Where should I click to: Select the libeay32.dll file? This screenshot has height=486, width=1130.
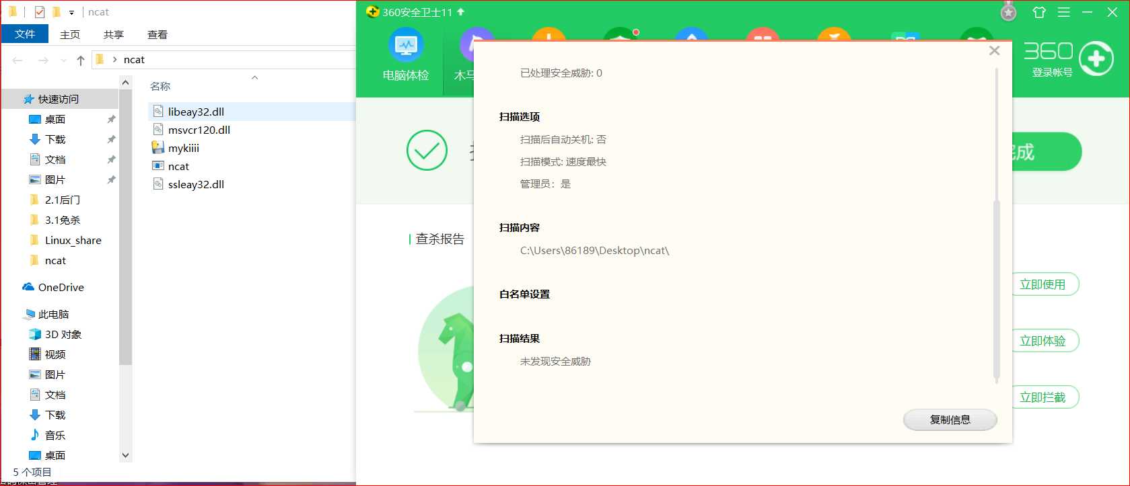pos(196,112)
